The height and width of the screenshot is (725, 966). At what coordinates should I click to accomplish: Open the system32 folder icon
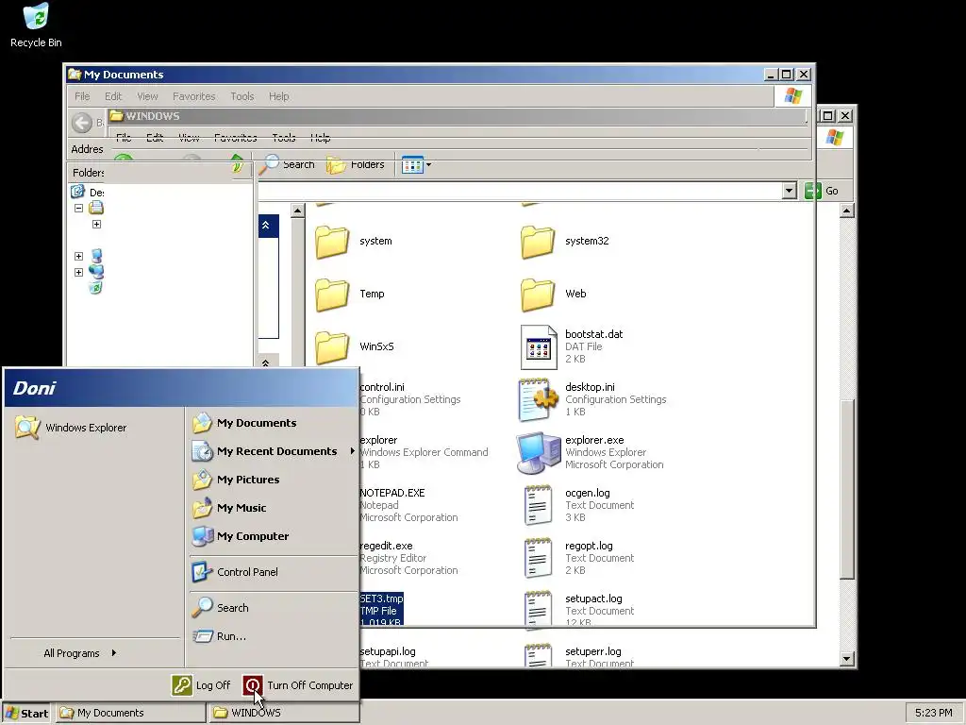tap(537, 242)
